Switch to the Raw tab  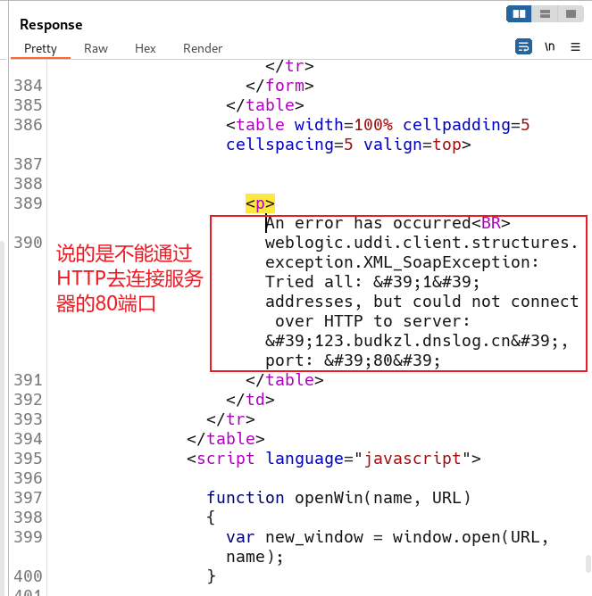[x=96, y=49]
